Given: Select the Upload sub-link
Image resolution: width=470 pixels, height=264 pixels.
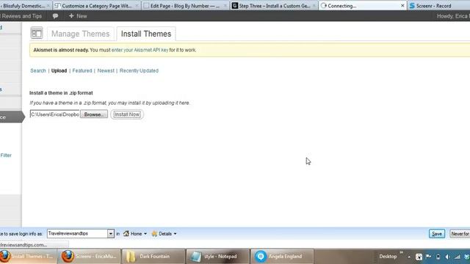Looking at the screenshot, I should click(59, 70).
